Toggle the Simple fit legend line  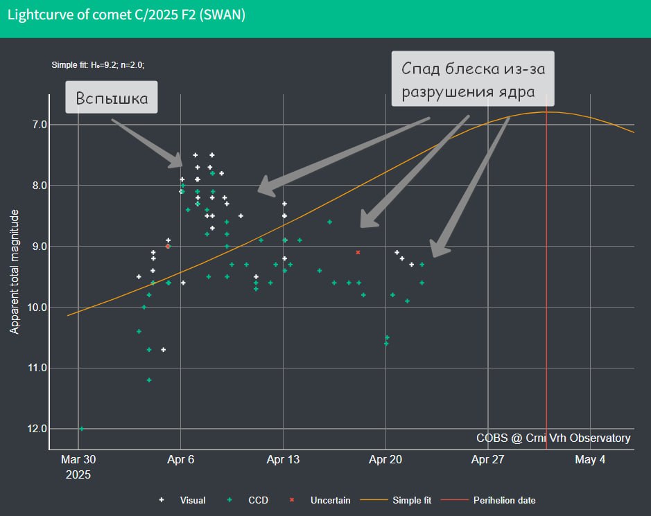coord(396,500)
